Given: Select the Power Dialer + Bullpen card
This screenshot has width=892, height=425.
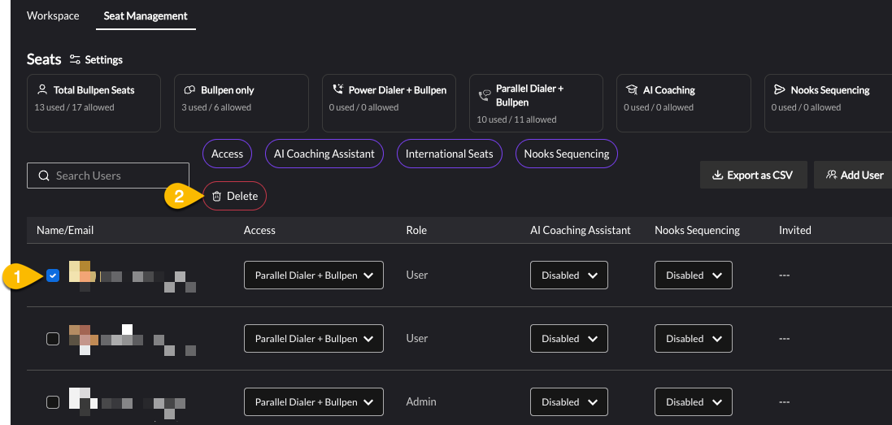Looking at the screenshot, I should click(389, 103).
